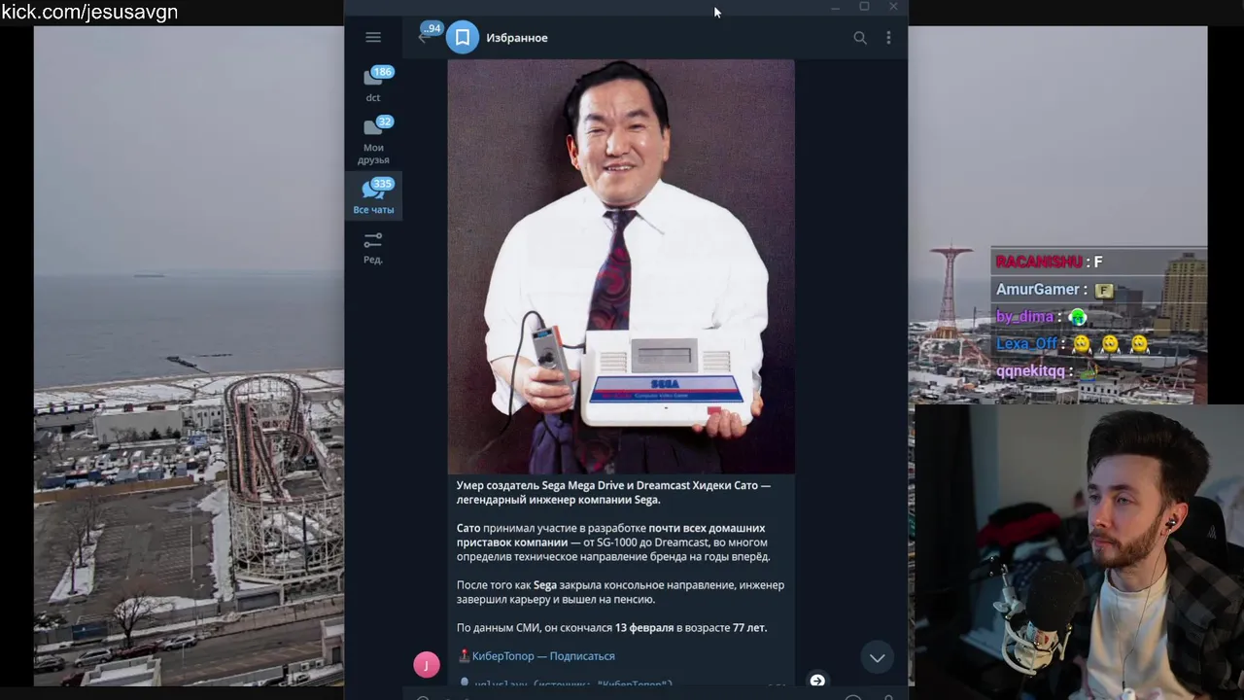Click AmurGamer username in stream chat overlay
This screenshot has width=1244, height=700.
pos(1037,290)
